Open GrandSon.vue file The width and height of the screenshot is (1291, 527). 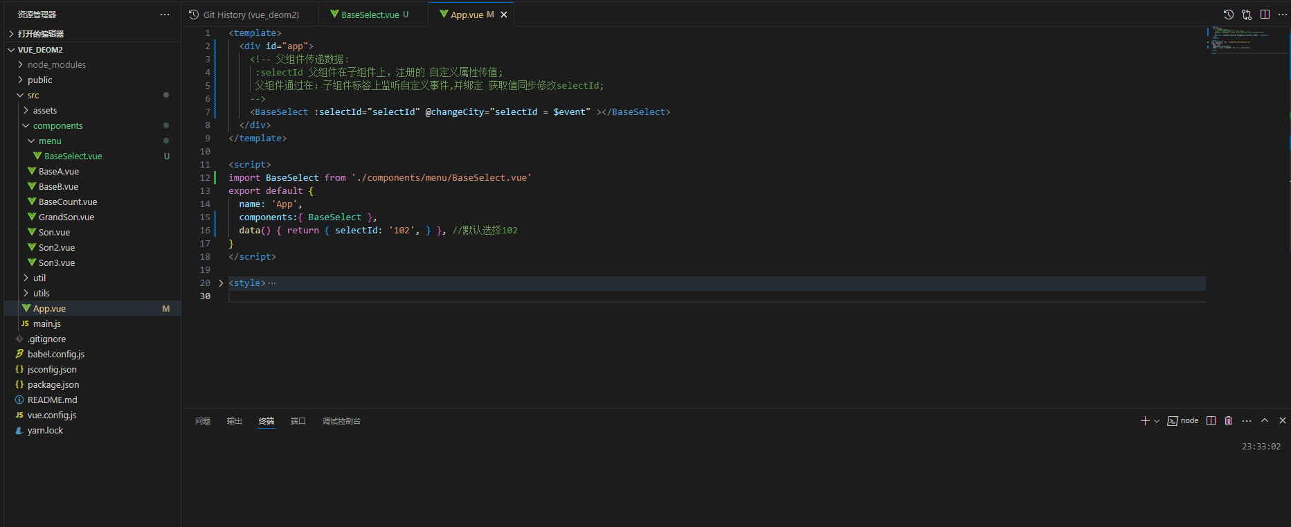[x=92, y=217]
